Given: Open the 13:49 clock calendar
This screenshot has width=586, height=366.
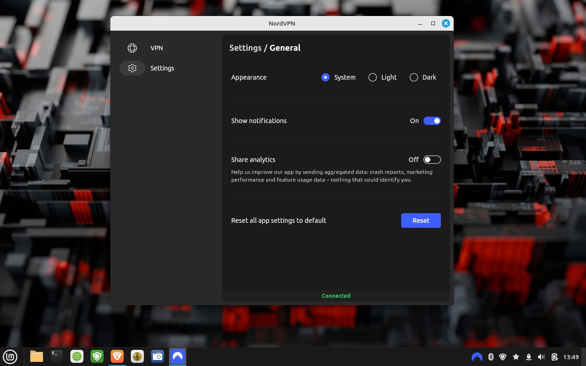Looking at the screenshot, I should (x=571, y=357).
